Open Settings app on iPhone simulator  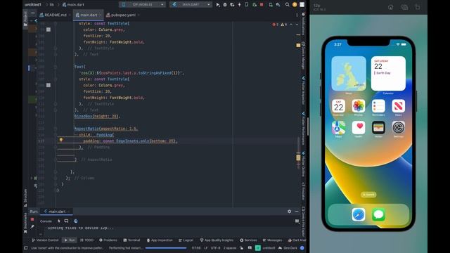pyautogui.click(x=399, y=127)
